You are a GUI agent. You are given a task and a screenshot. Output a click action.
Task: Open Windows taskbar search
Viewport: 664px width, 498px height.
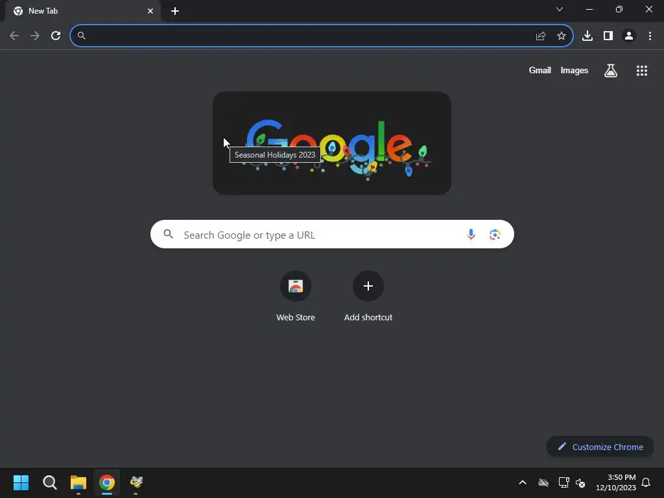[x=49, y=482]
